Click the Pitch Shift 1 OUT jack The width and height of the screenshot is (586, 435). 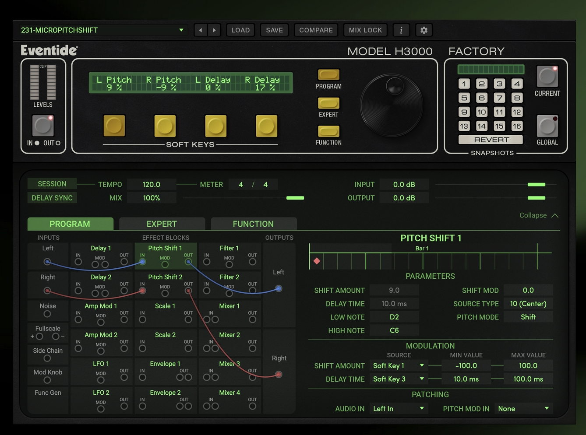point(188,262)
